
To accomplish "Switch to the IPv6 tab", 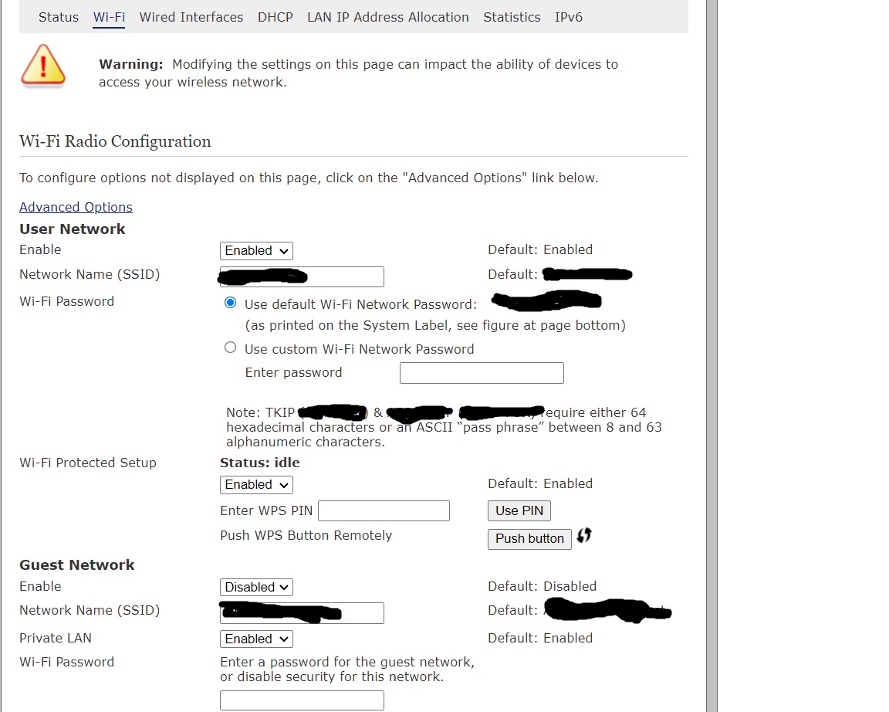I will pyautogui.click(x=569, y=17).
